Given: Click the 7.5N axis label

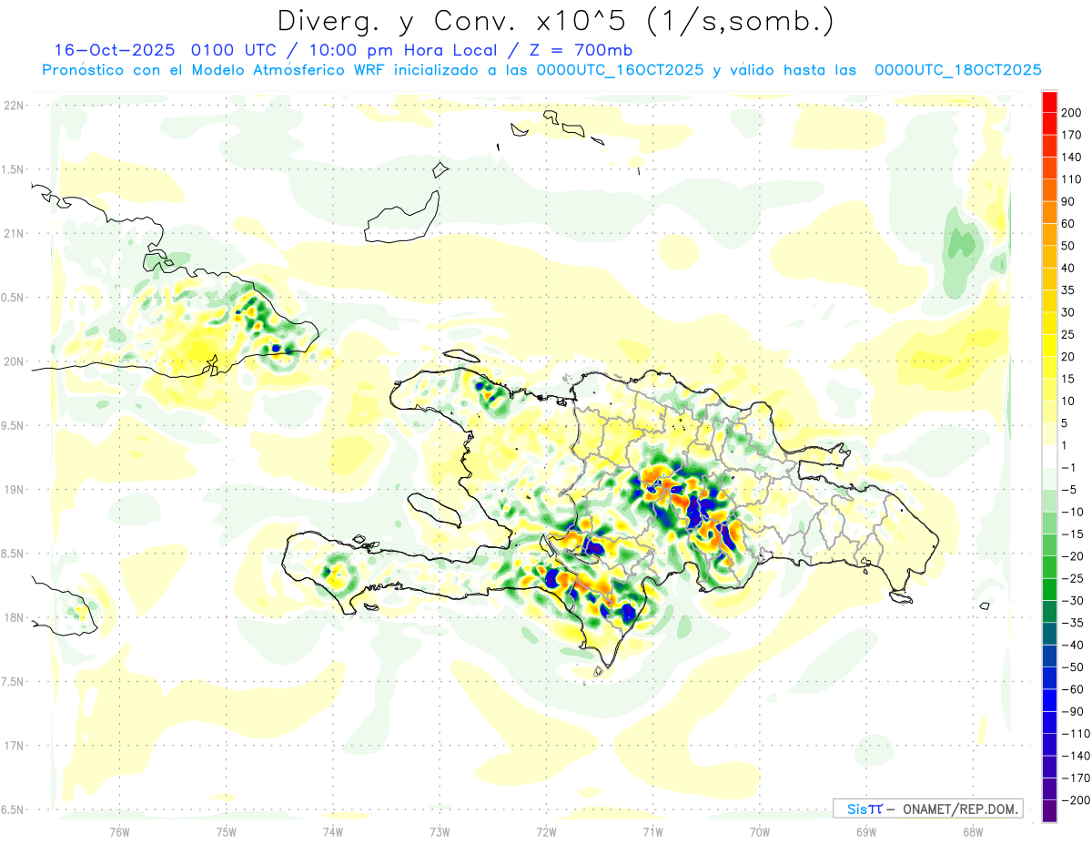Looking at the screenshot, I should [14, 681].
